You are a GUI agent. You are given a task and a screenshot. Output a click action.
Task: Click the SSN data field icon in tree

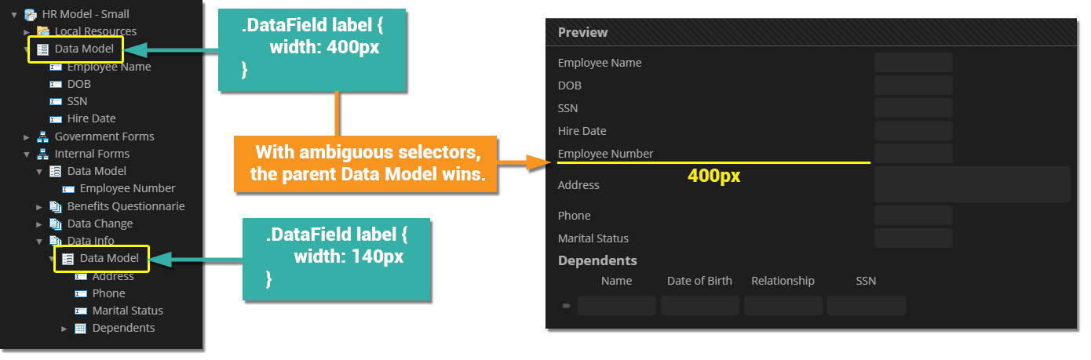pos(56,101)
